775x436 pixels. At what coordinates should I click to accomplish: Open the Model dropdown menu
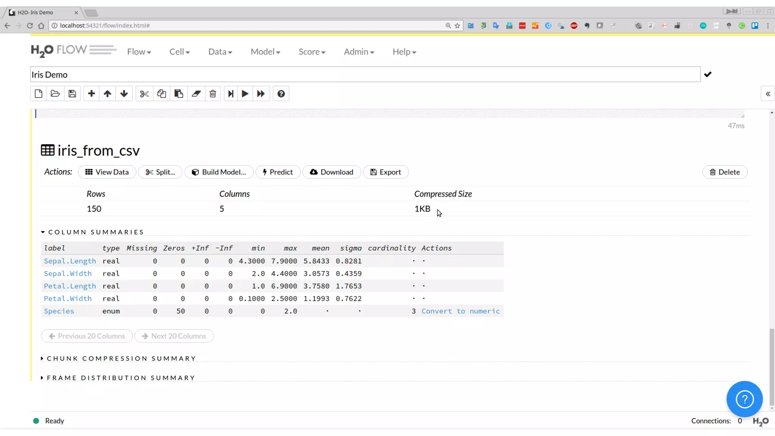click(x=265, y=52)
